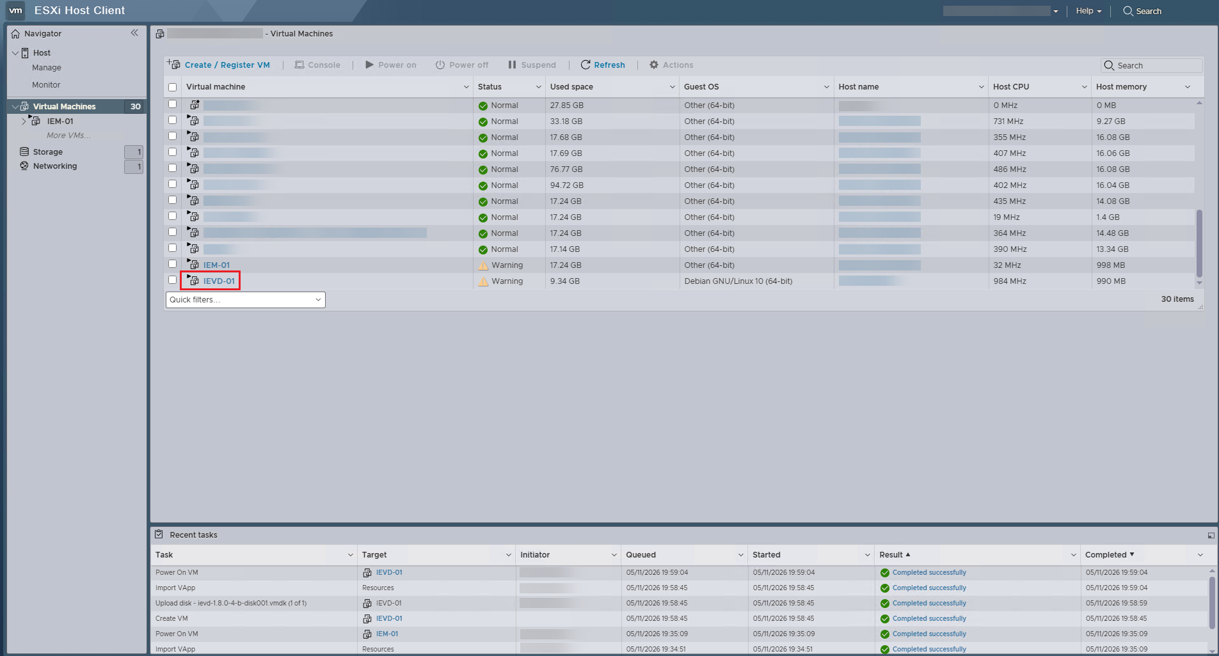Click Create / Register VM button
The width and height of the screenshot is (1219, 656).
(219, 65)
